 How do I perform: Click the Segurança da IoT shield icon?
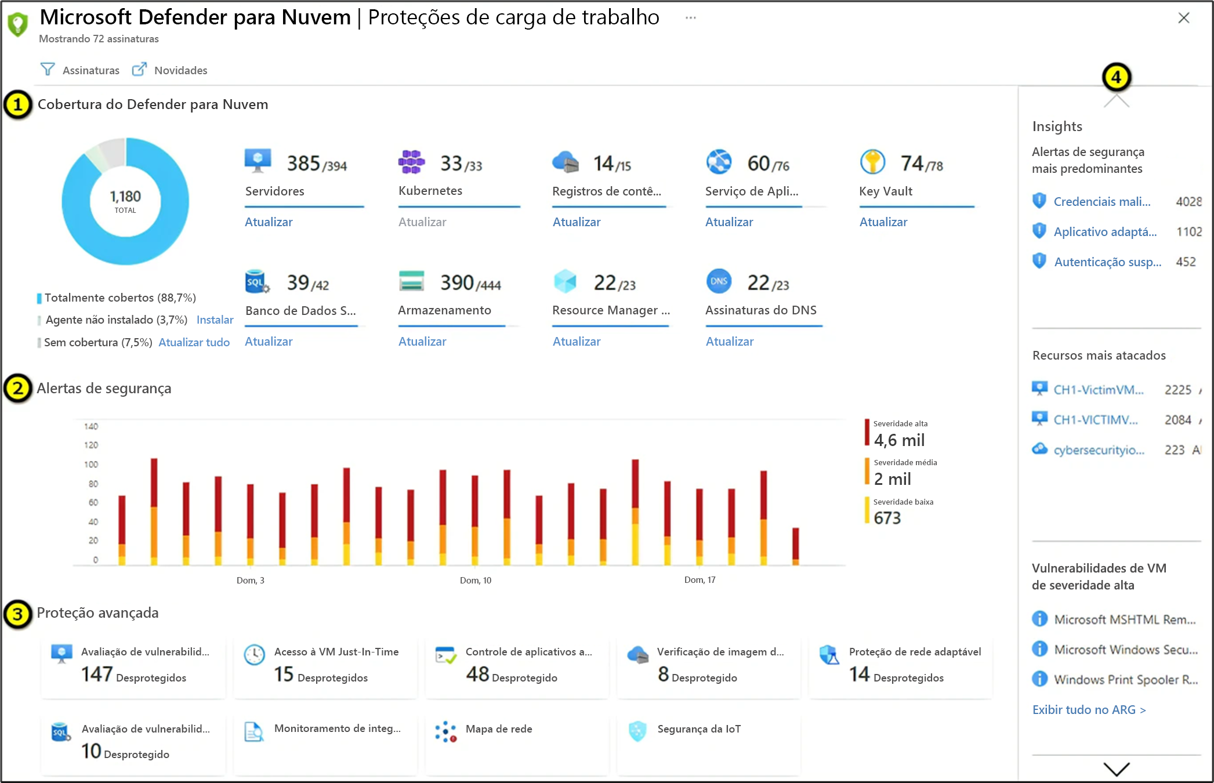tap(637, 731)
